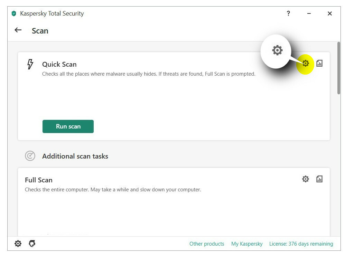This screenshot has width=345, height=257.
Task: Click the Additional scan tasks heading
Action: pyautogui.click(x=75, y=156)
